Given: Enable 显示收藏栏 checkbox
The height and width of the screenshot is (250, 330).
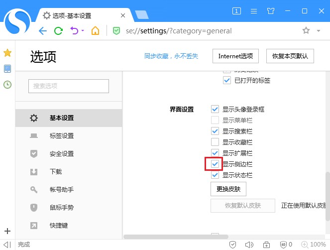Looking at the screenshot, I should [215, 142].
